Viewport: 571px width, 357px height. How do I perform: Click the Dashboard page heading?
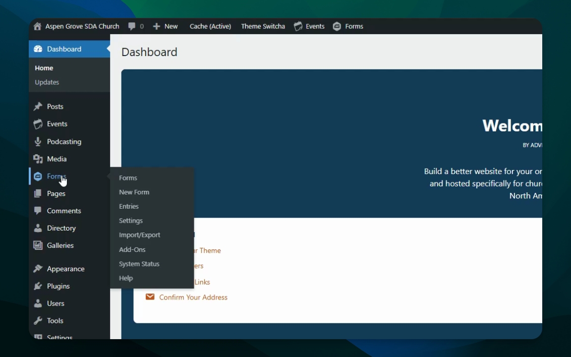[x=149, y=52]
